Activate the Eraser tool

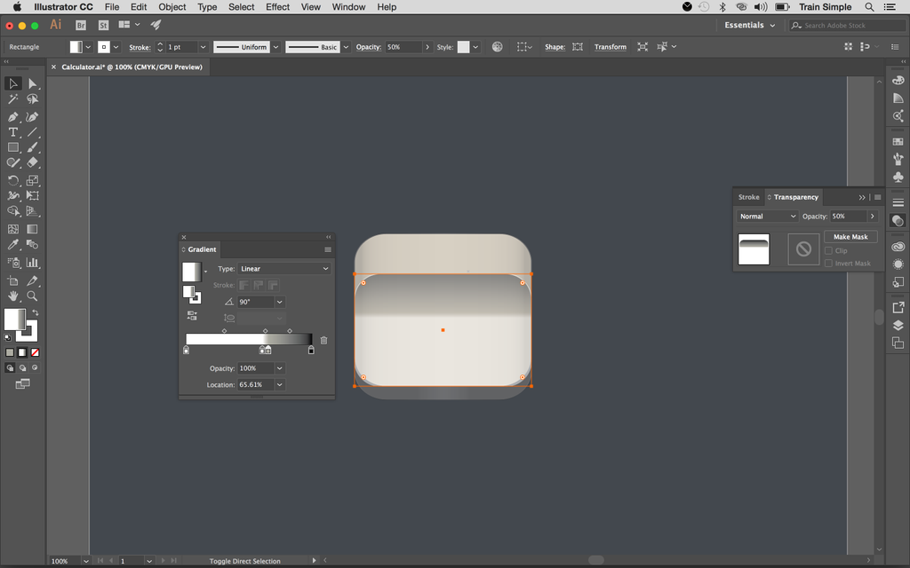pos(33,163)
